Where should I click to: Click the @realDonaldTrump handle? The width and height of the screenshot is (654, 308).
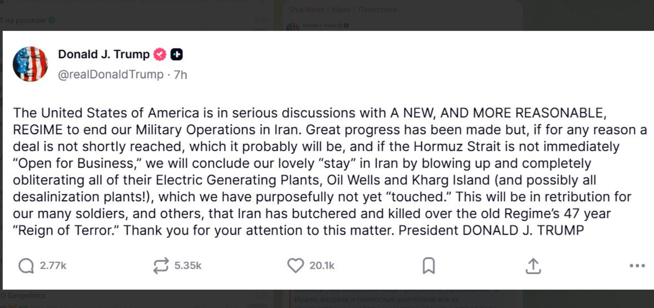[111, 75]
